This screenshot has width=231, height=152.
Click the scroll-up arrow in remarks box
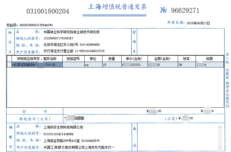click(220, 128)
